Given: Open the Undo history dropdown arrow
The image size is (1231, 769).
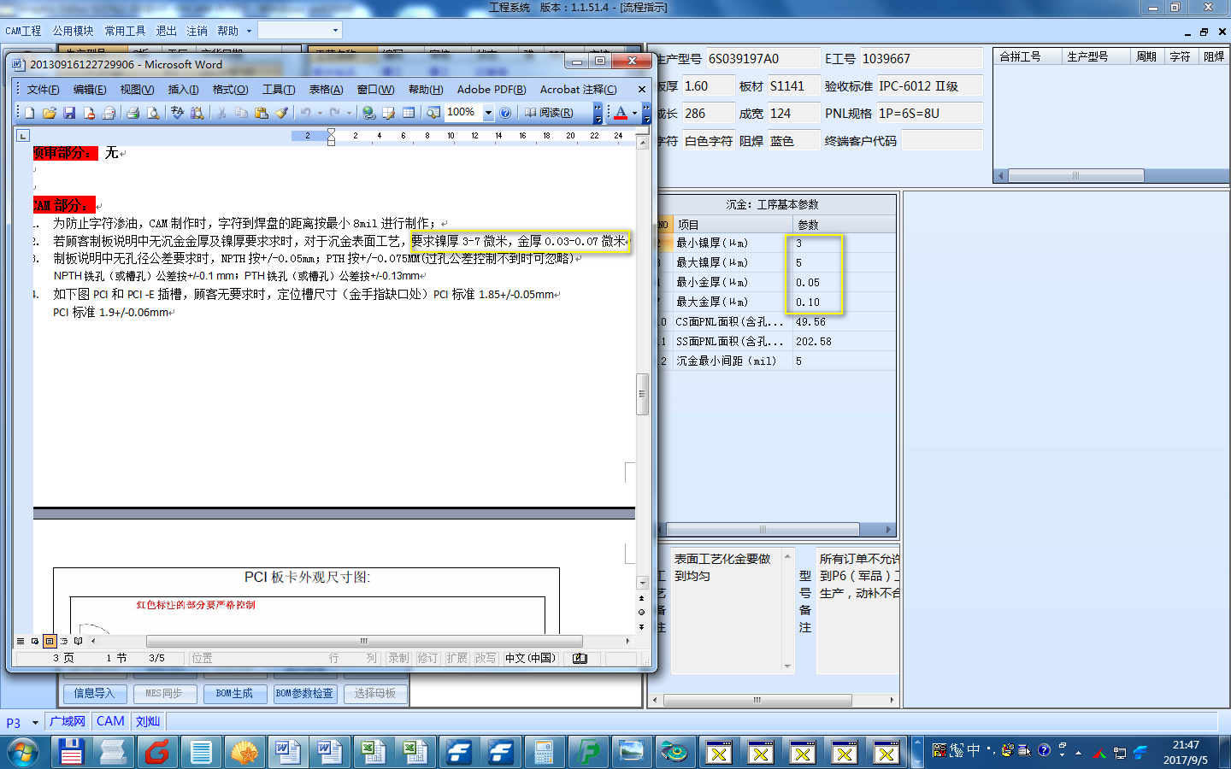Looking at the screenshot, I should click(320, 113).
